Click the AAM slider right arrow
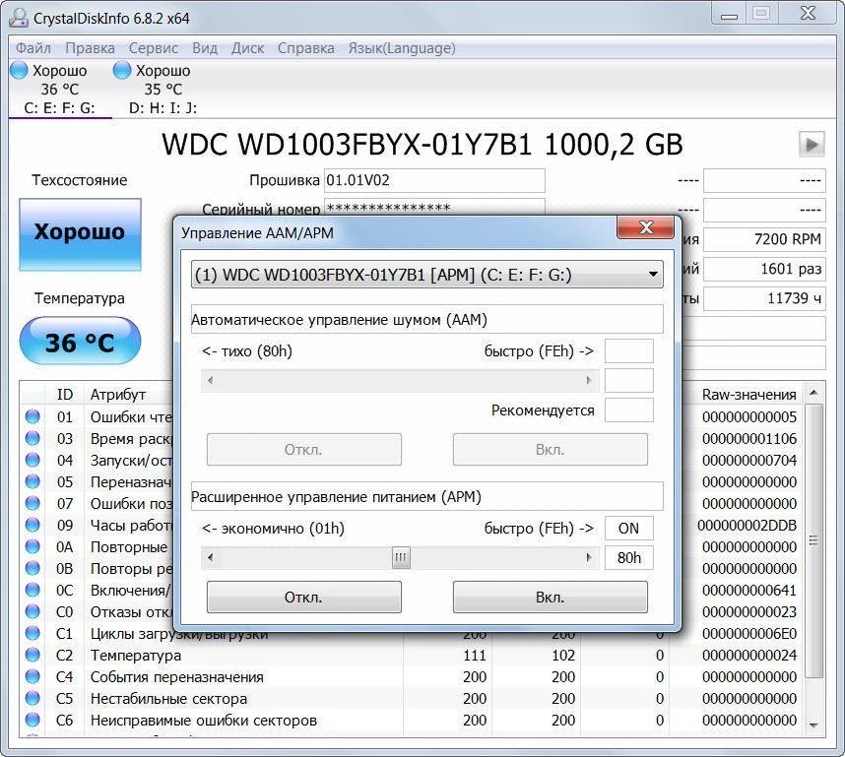Viewport: 845px width, 757px height. [x=589, y=380]
